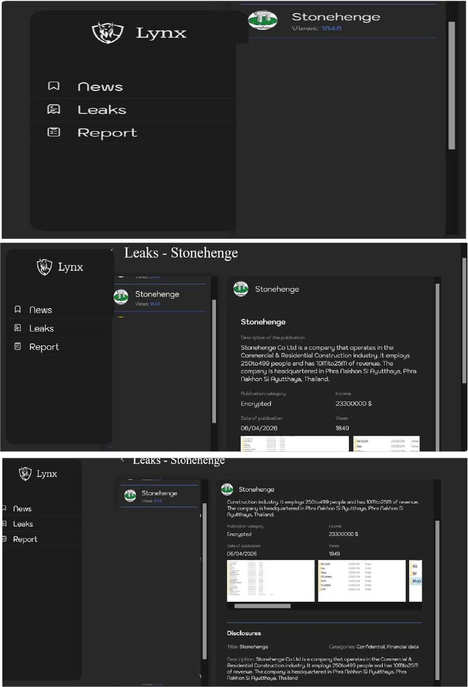Screen dimensions: 468x687
Task: Click the vertical scrollbar next to the topmost Stonehenge entry
Action: [451, 85]
